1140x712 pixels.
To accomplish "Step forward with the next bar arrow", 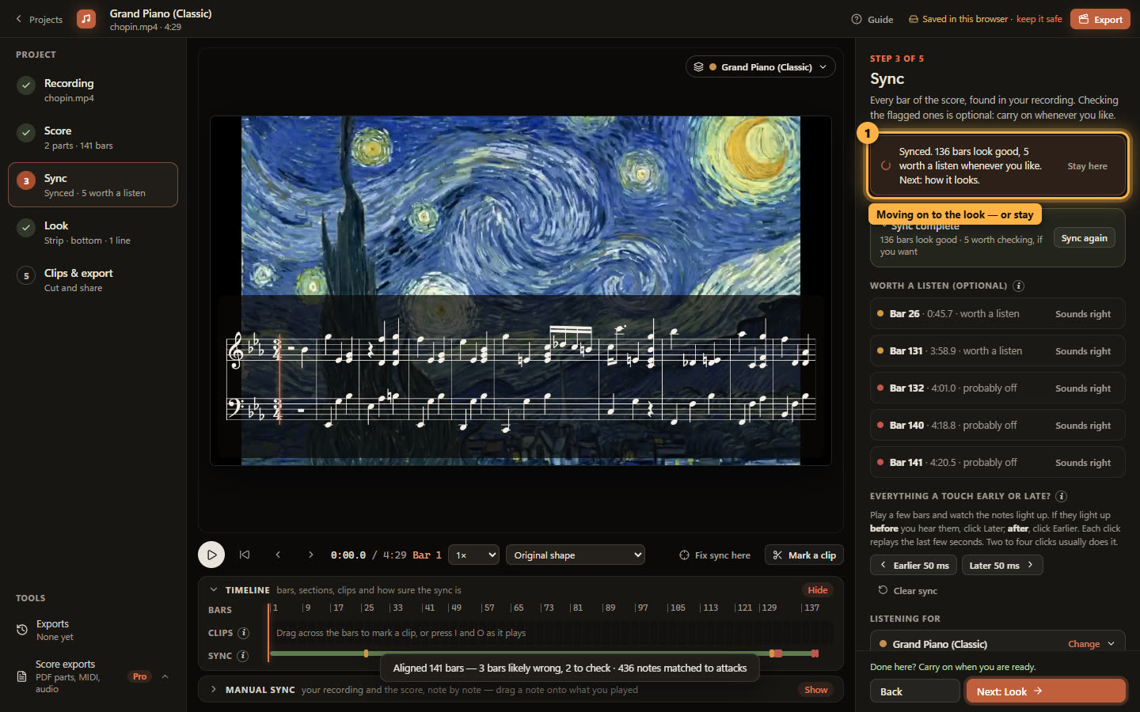I will (x=310, y=555).
